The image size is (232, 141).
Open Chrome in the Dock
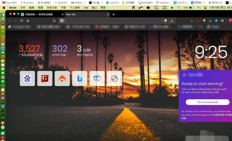point(2,36)
